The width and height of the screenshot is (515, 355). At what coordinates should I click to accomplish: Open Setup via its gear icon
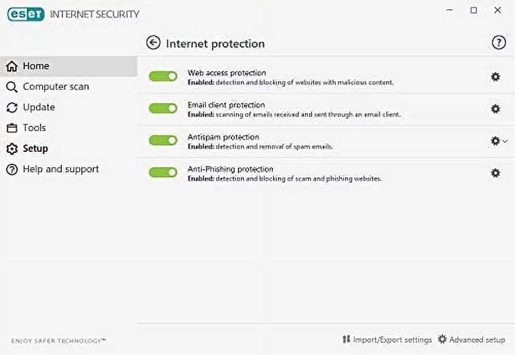(11, 149)
